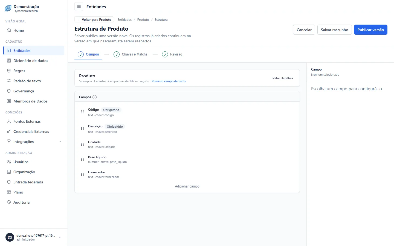This screenshot has width=394, height=246.
Task: Click the Produto breadcrumb link
Action: pos(143,20)
